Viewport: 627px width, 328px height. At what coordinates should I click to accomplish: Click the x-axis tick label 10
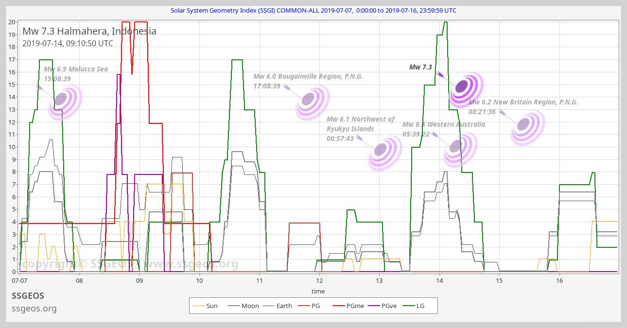pyautogui.click(x=199, y=280)
